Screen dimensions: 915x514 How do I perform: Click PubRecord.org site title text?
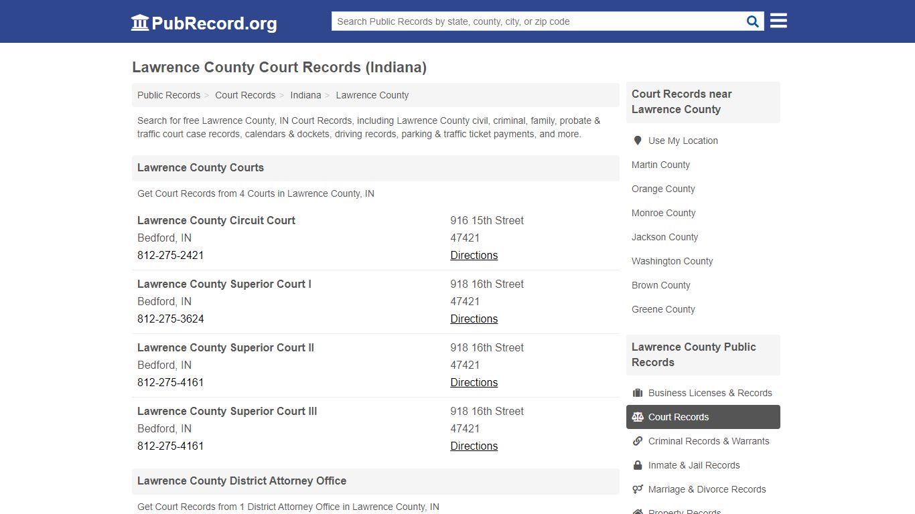pos(214,23)
